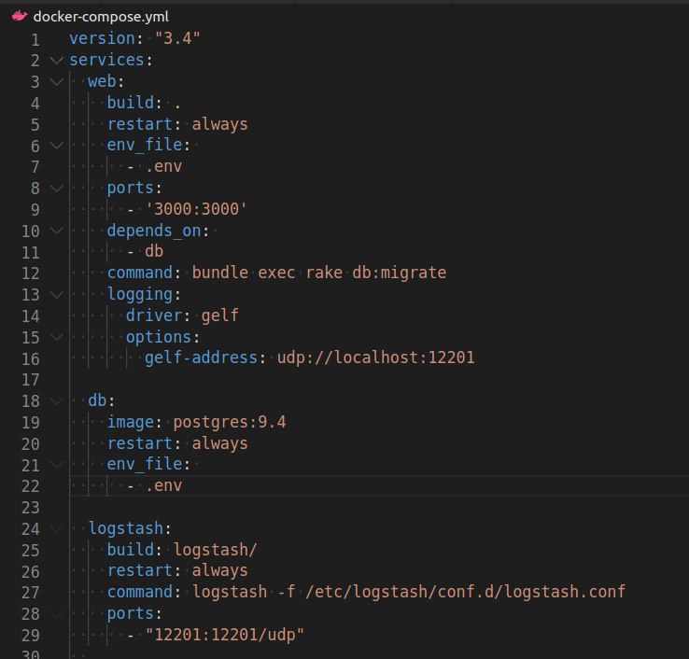Click the command key on line 27
This screenshot has width=689, height=659.
click(x=140, y=592)
